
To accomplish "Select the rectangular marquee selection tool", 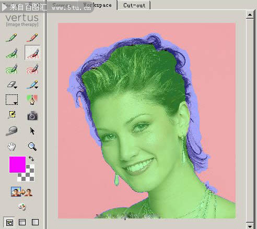I will coord(11,100).
